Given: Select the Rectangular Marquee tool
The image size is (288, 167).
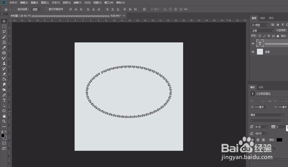Looking at the screenshot, I should point(4,26).
